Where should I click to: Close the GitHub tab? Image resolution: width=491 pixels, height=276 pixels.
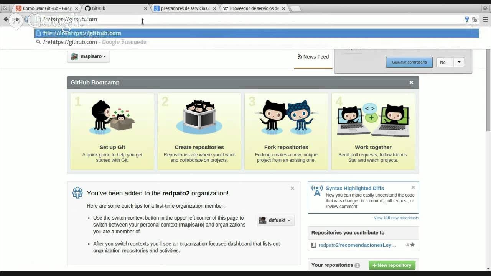click(x=145, y=8)
